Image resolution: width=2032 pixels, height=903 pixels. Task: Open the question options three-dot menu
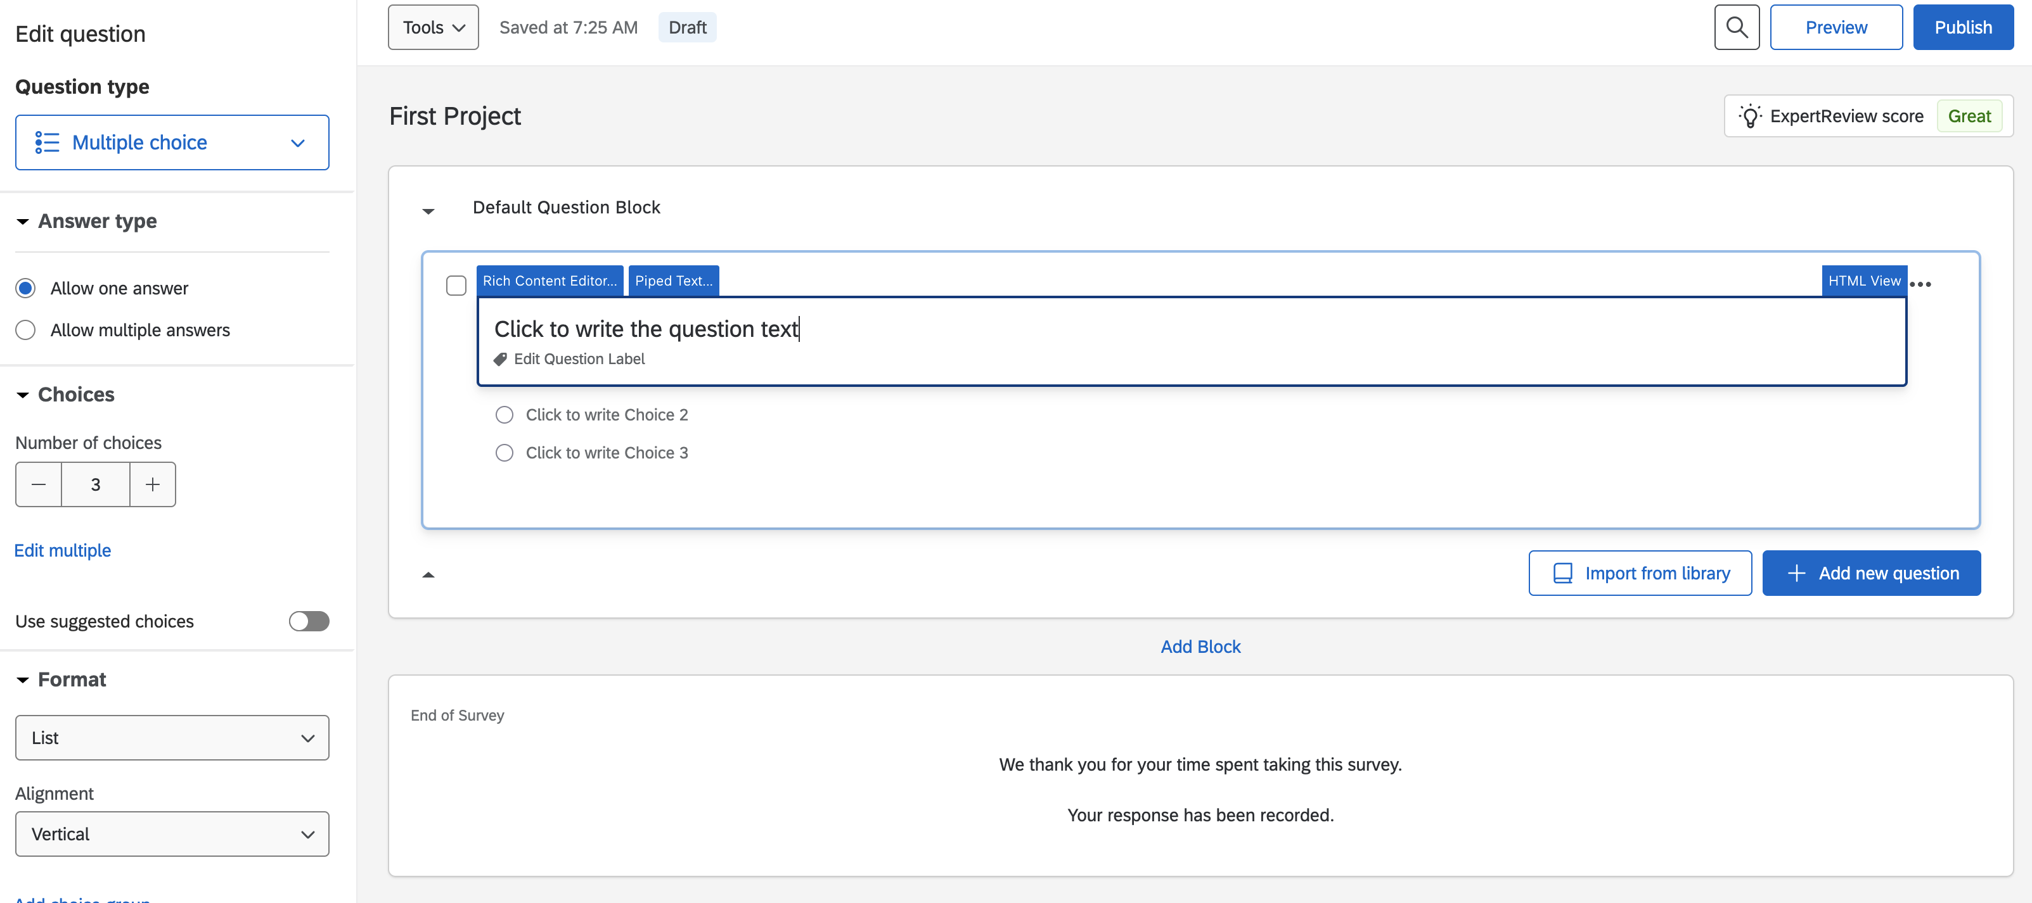point(1920,284)
